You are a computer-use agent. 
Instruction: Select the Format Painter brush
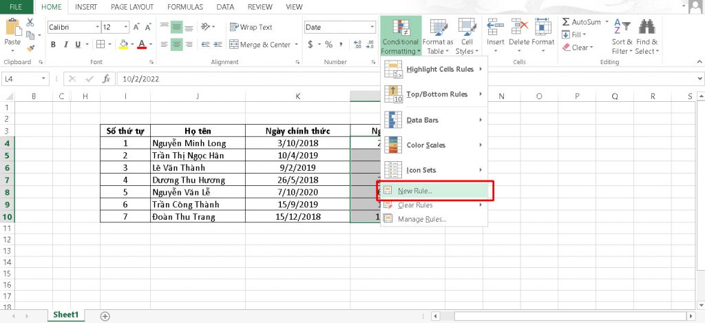point(30,48)
